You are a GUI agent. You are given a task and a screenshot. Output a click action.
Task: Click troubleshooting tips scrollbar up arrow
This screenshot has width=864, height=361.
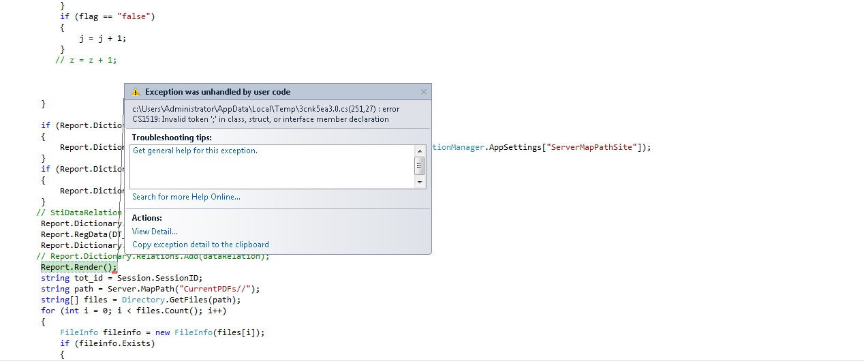tap(420, 151)
